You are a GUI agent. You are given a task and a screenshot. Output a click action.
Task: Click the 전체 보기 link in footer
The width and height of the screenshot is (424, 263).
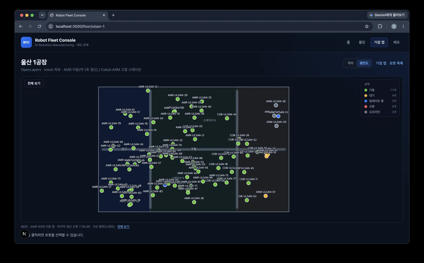point(123,227)
